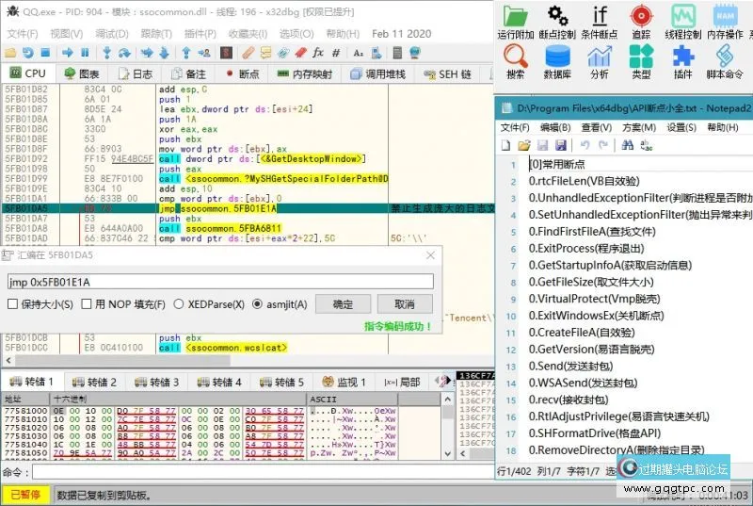This screenshot has height=506, width=753.
Task: Click the 命令 command input field
Action: coord(264,472)
